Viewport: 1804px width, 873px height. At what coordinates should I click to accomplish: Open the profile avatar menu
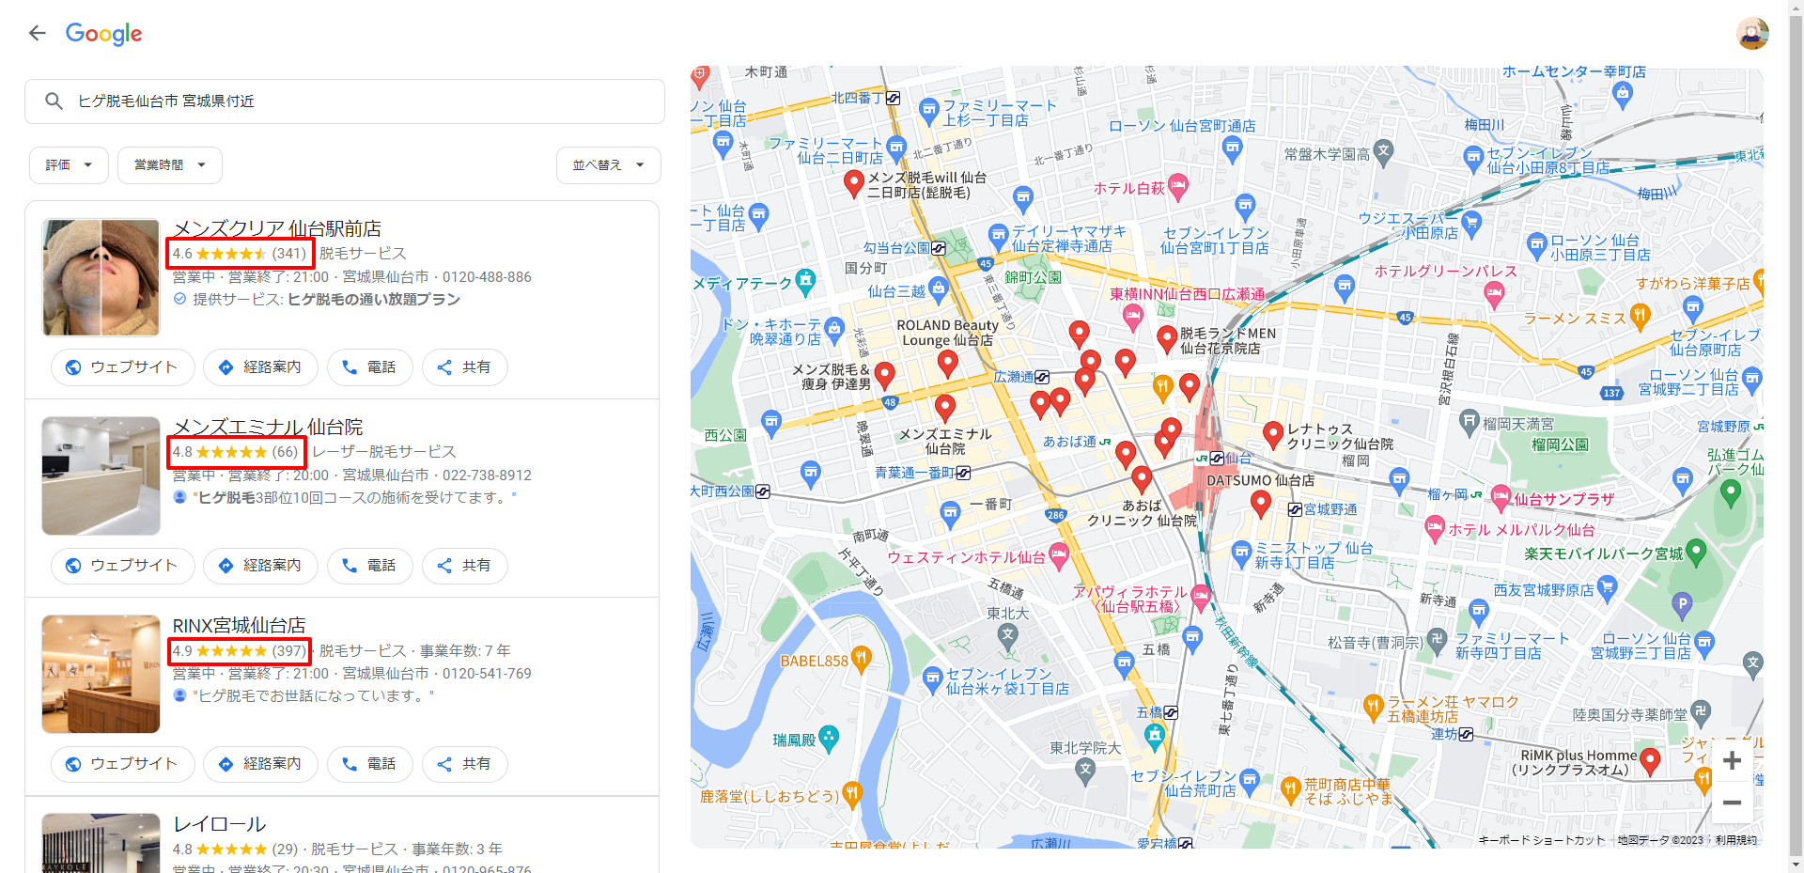[x=1752, y=34]
